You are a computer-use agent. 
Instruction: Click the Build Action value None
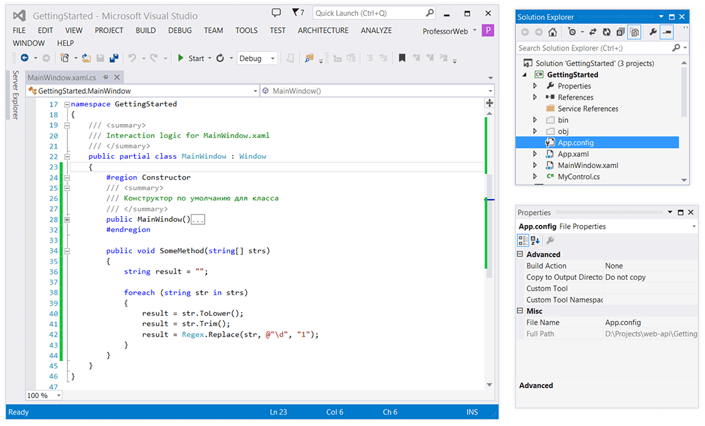pyautogui.click(x=651, y=266)
